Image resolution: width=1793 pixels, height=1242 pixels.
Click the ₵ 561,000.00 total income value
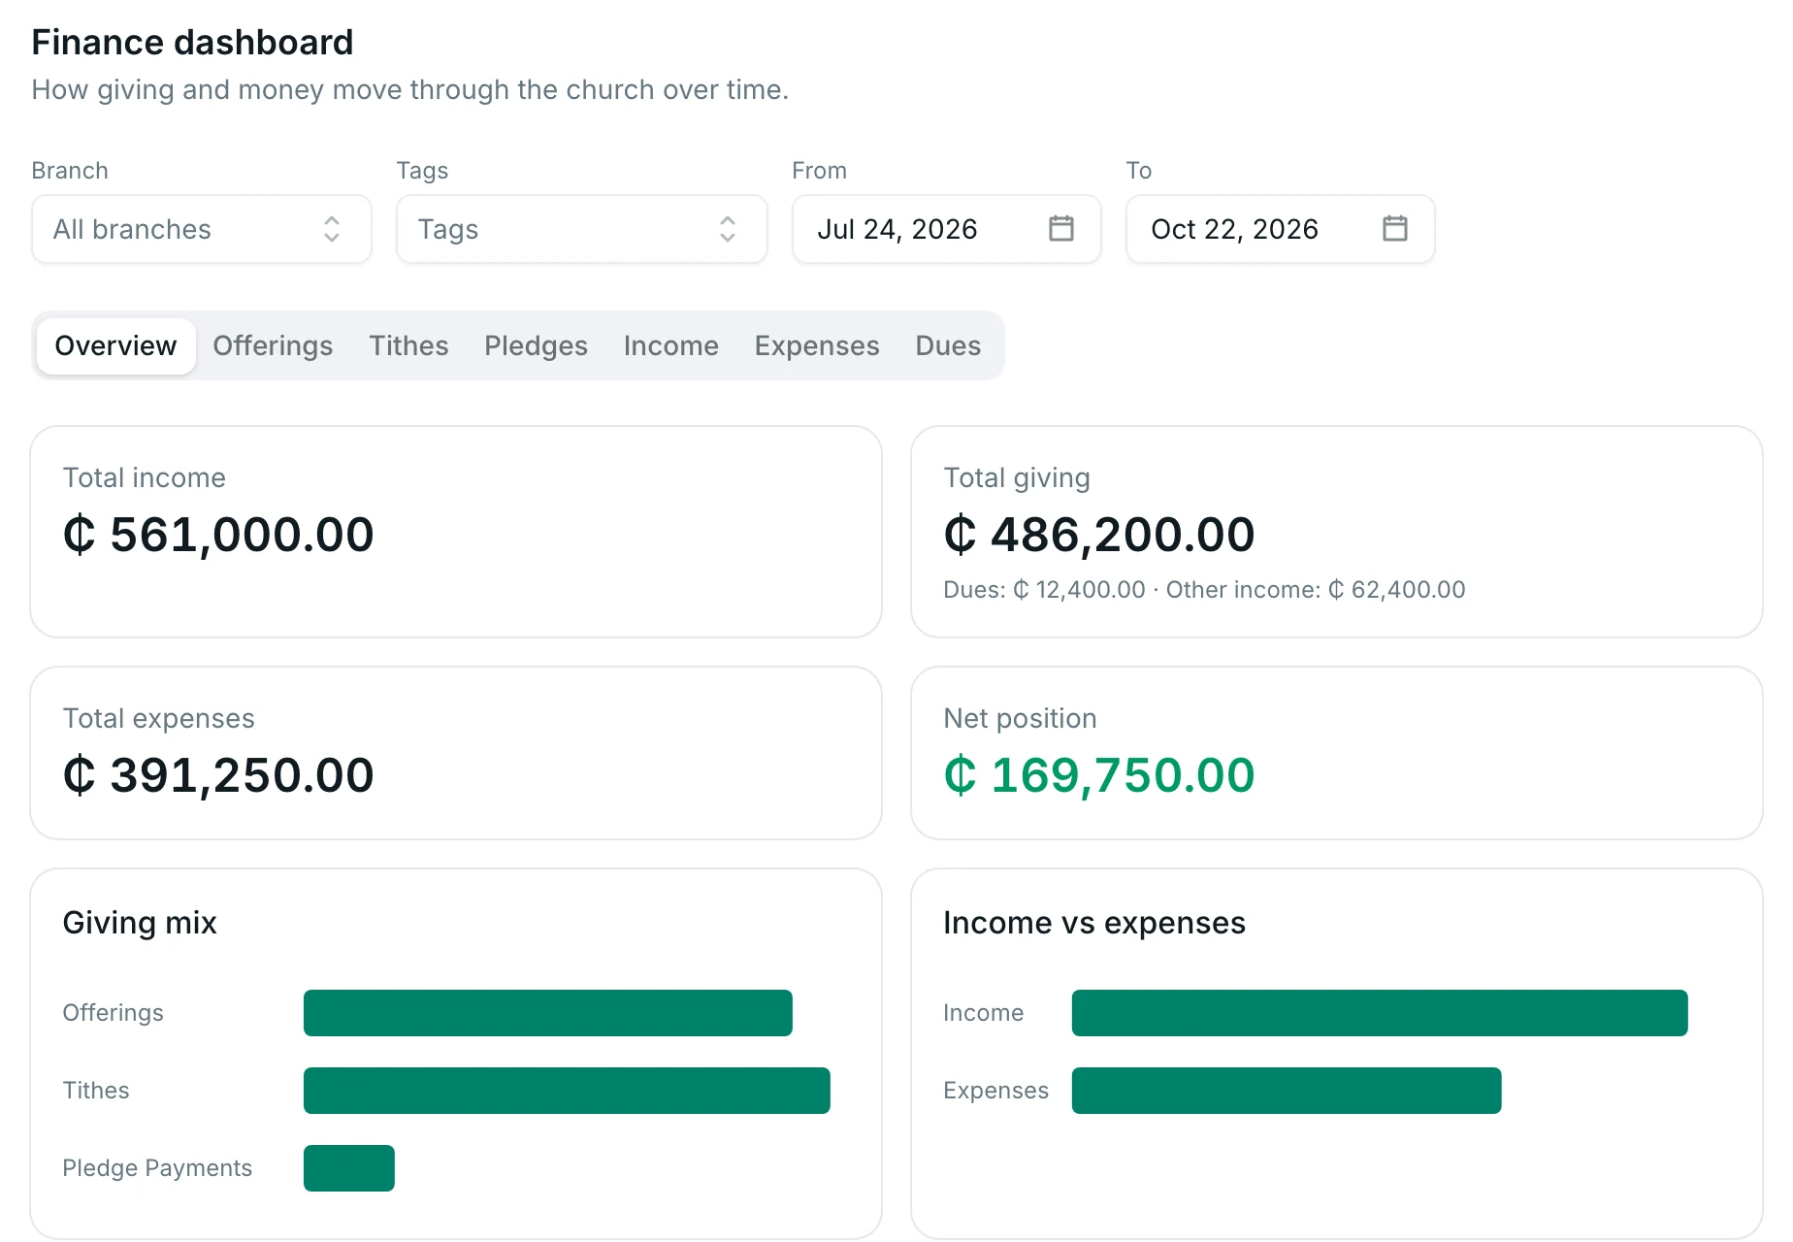click(218, 535)
